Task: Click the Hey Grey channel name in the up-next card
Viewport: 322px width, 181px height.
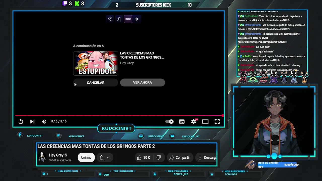Action: [x=127, y=63]
